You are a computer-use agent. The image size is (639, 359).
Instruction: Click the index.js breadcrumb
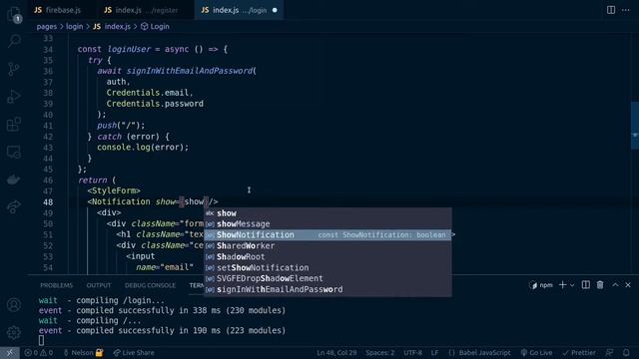tap(112, 27)
